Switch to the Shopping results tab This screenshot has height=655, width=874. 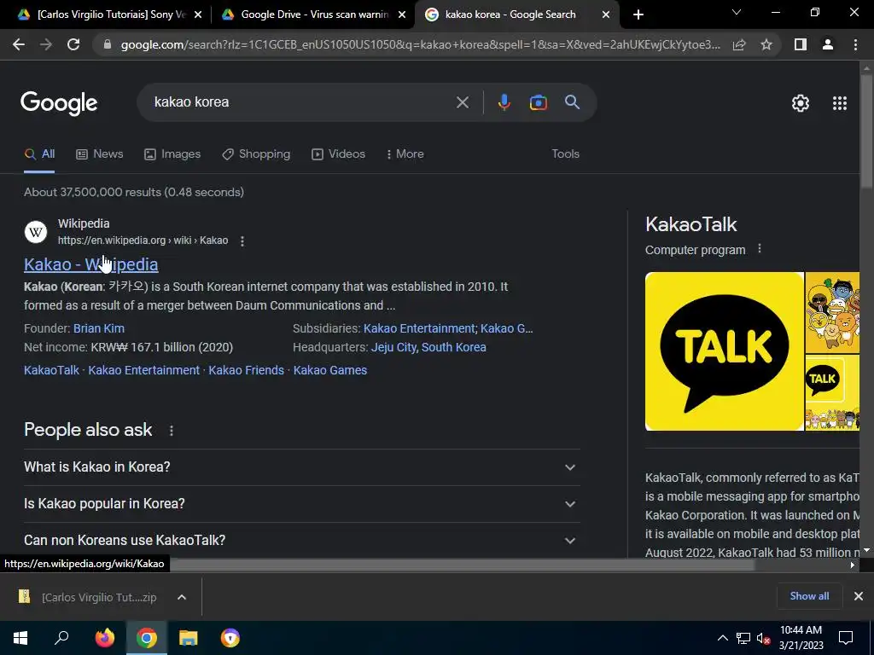coord(256,154)
